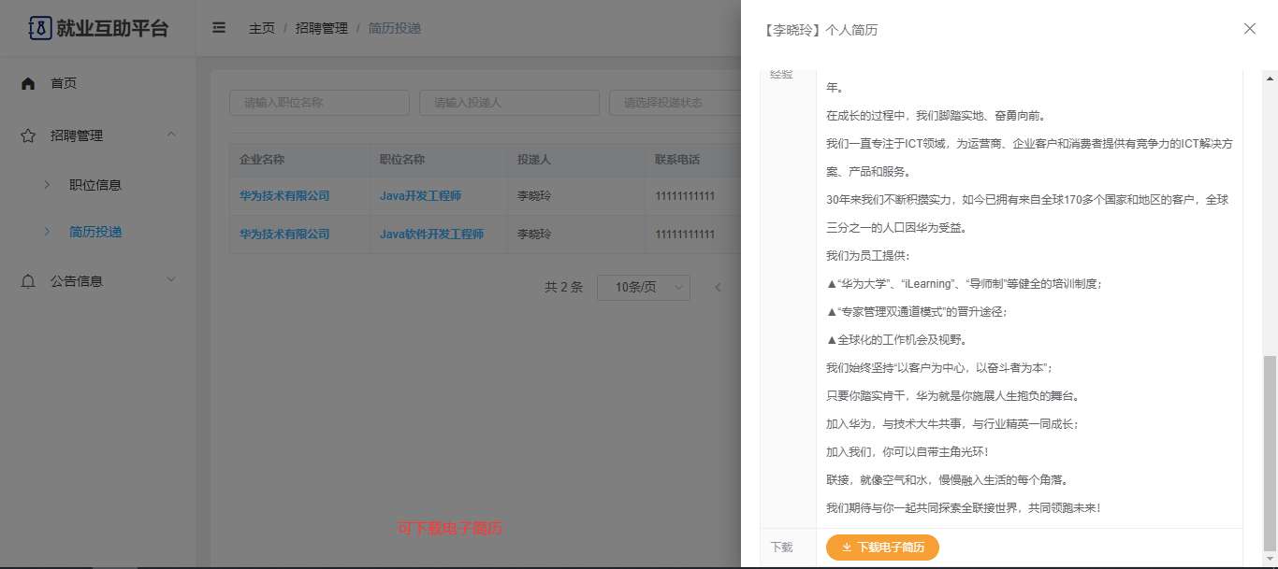Open 简历投递 in the sidebar
The width and height of the screenshot is (1278, 569).
pos(95,232)
